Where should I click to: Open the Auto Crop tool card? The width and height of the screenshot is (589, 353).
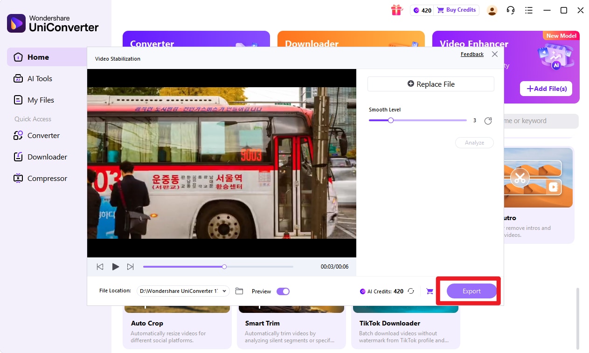[177, 327]
